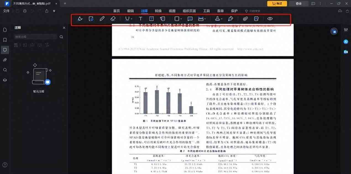Click the Print icon in quick access bar
The height and width of the screenshot is (174, 351).
[x=25, y=11]
